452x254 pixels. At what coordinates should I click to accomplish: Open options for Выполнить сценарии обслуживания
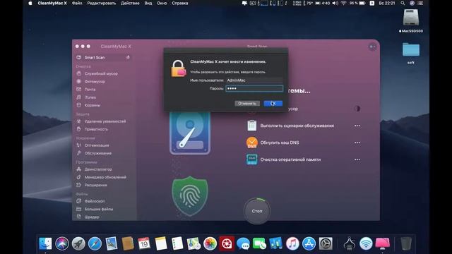click(x=357, y=126)
